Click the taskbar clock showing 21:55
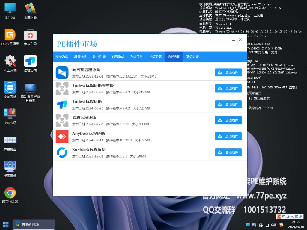 pyautogui.click(x=296, y=225)
